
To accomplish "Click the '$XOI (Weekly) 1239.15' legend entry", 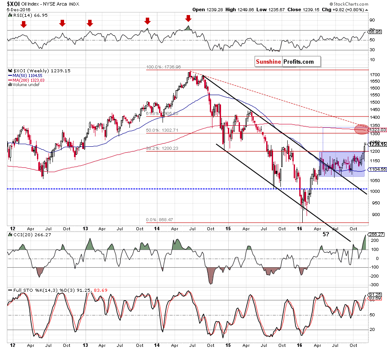I will tap(42, 71).
